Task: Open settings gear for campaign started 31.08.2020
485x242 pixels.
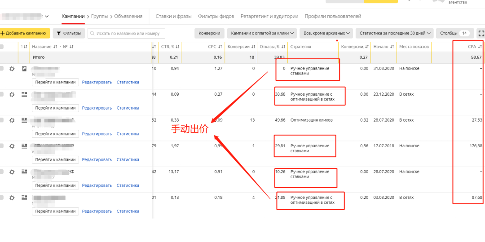Action: (12, 69)
